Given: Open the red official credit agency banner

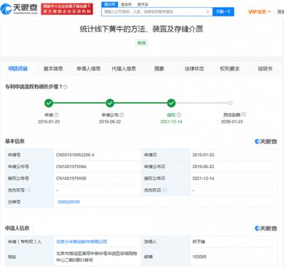Looking at the screenshot, I should (x=67, y=9).
